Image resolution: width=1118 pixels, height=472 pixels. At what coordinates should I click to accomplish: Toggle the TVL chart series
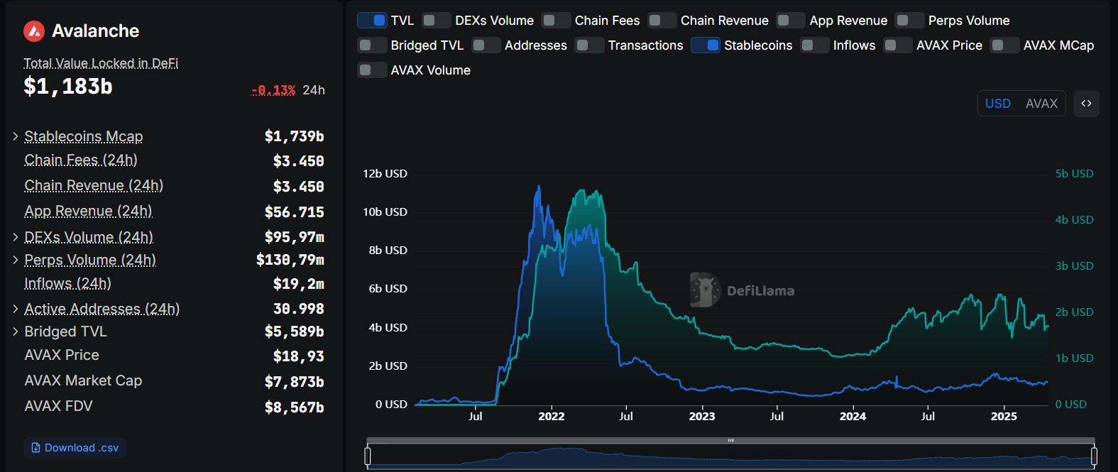tap(372, 21)
